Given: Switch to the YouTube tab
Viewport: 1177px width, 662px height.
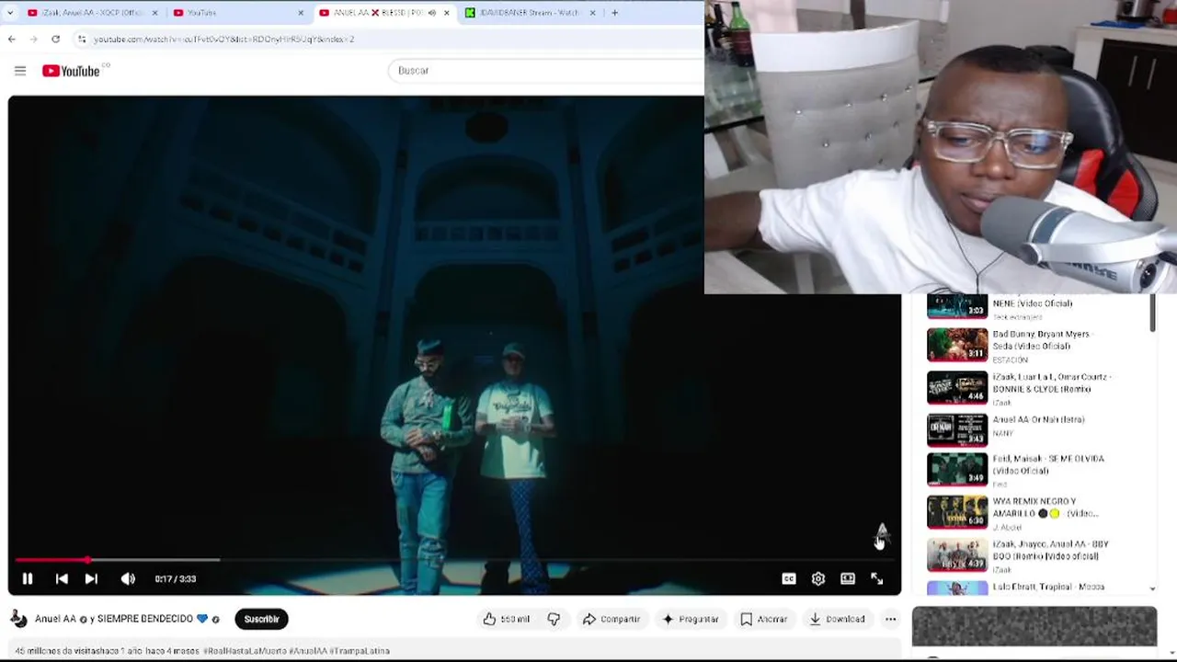Looking at the screenshot, I should (238, 13).
